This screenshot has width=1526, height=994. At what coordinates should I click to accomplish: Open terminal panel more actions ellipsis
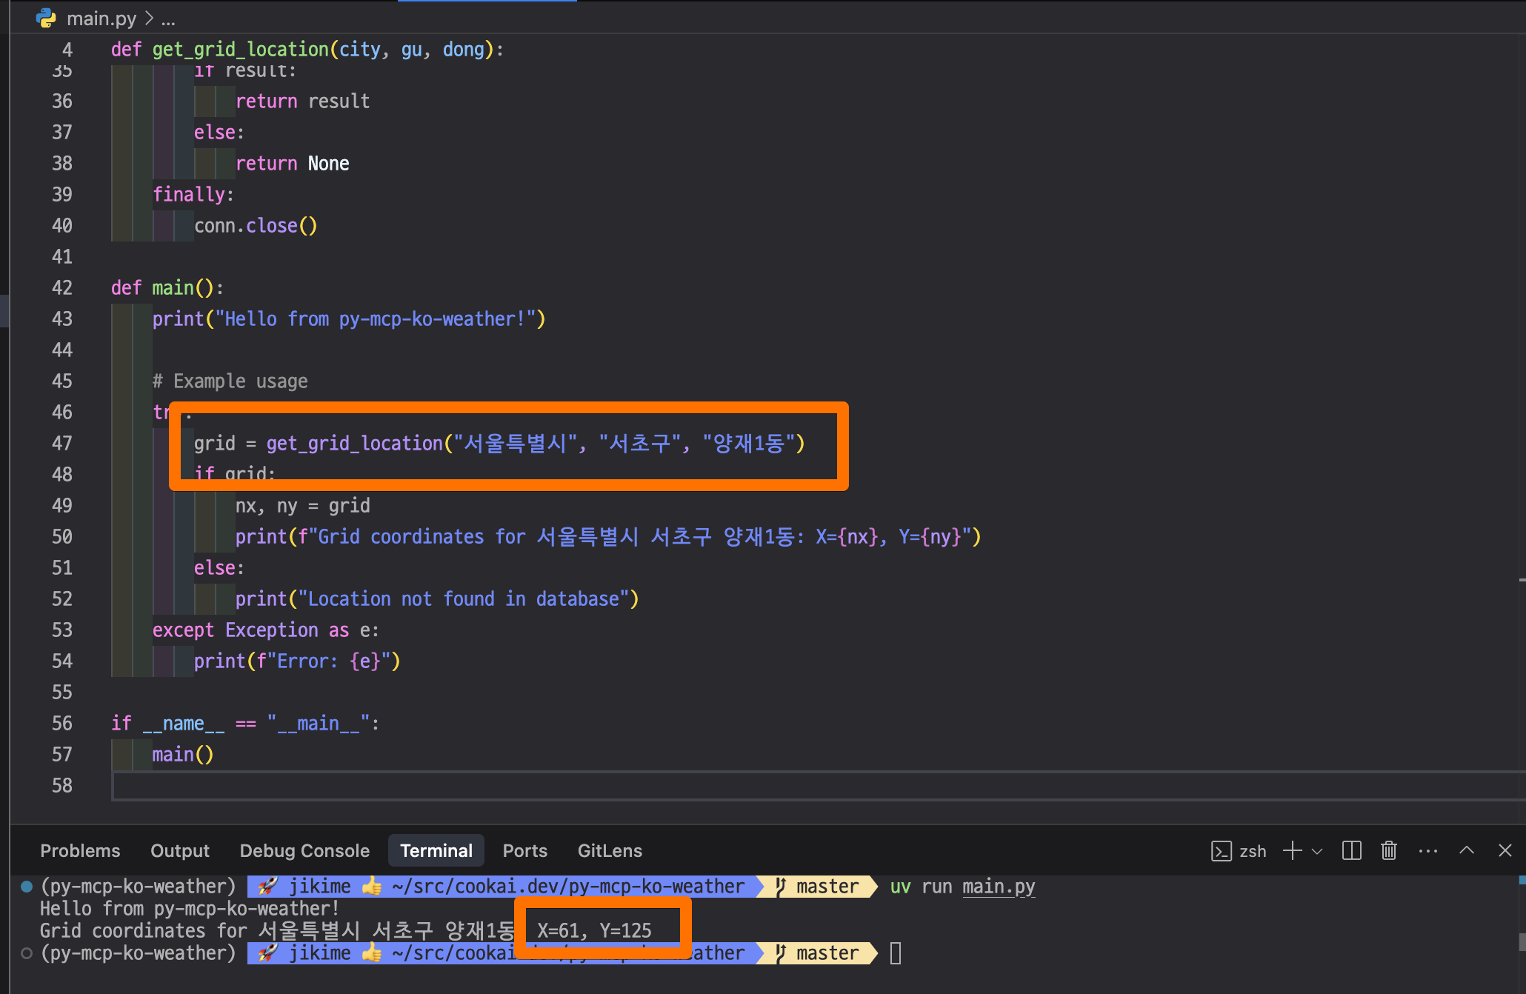[1427, 851]
